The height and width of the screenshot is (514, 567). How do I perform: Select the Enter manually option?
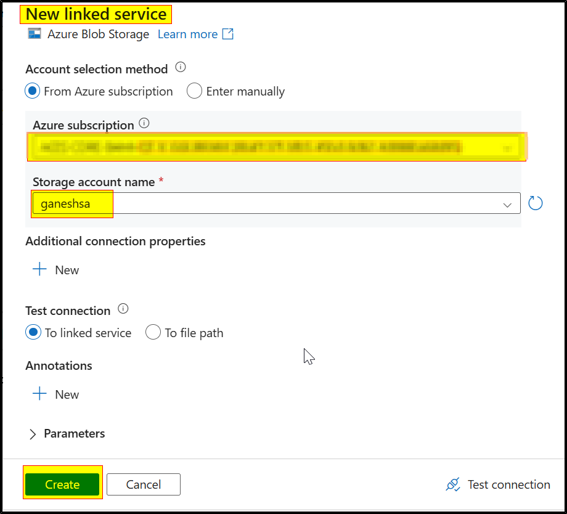coord(194,91)
